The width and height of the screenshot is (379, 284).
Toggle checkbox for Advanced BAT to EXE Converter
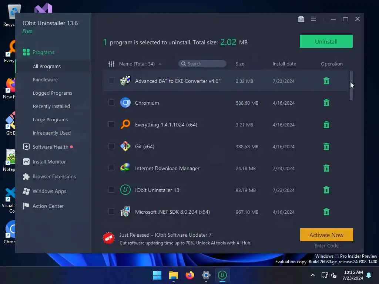(111, 81)
